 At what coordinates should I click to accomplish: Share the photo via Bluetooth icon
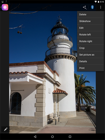(x=92, y=7)
